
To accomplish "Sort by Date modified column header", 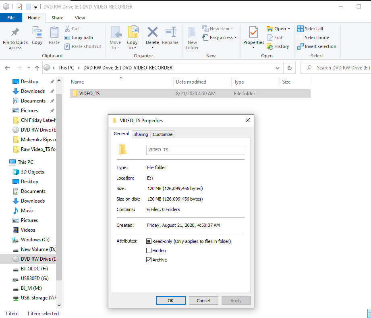I will [x=191, y=82].
